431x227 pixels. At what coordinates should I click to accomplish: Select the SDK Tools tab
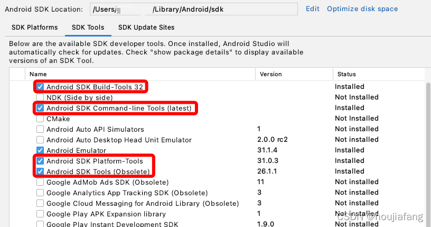[88, 28]
